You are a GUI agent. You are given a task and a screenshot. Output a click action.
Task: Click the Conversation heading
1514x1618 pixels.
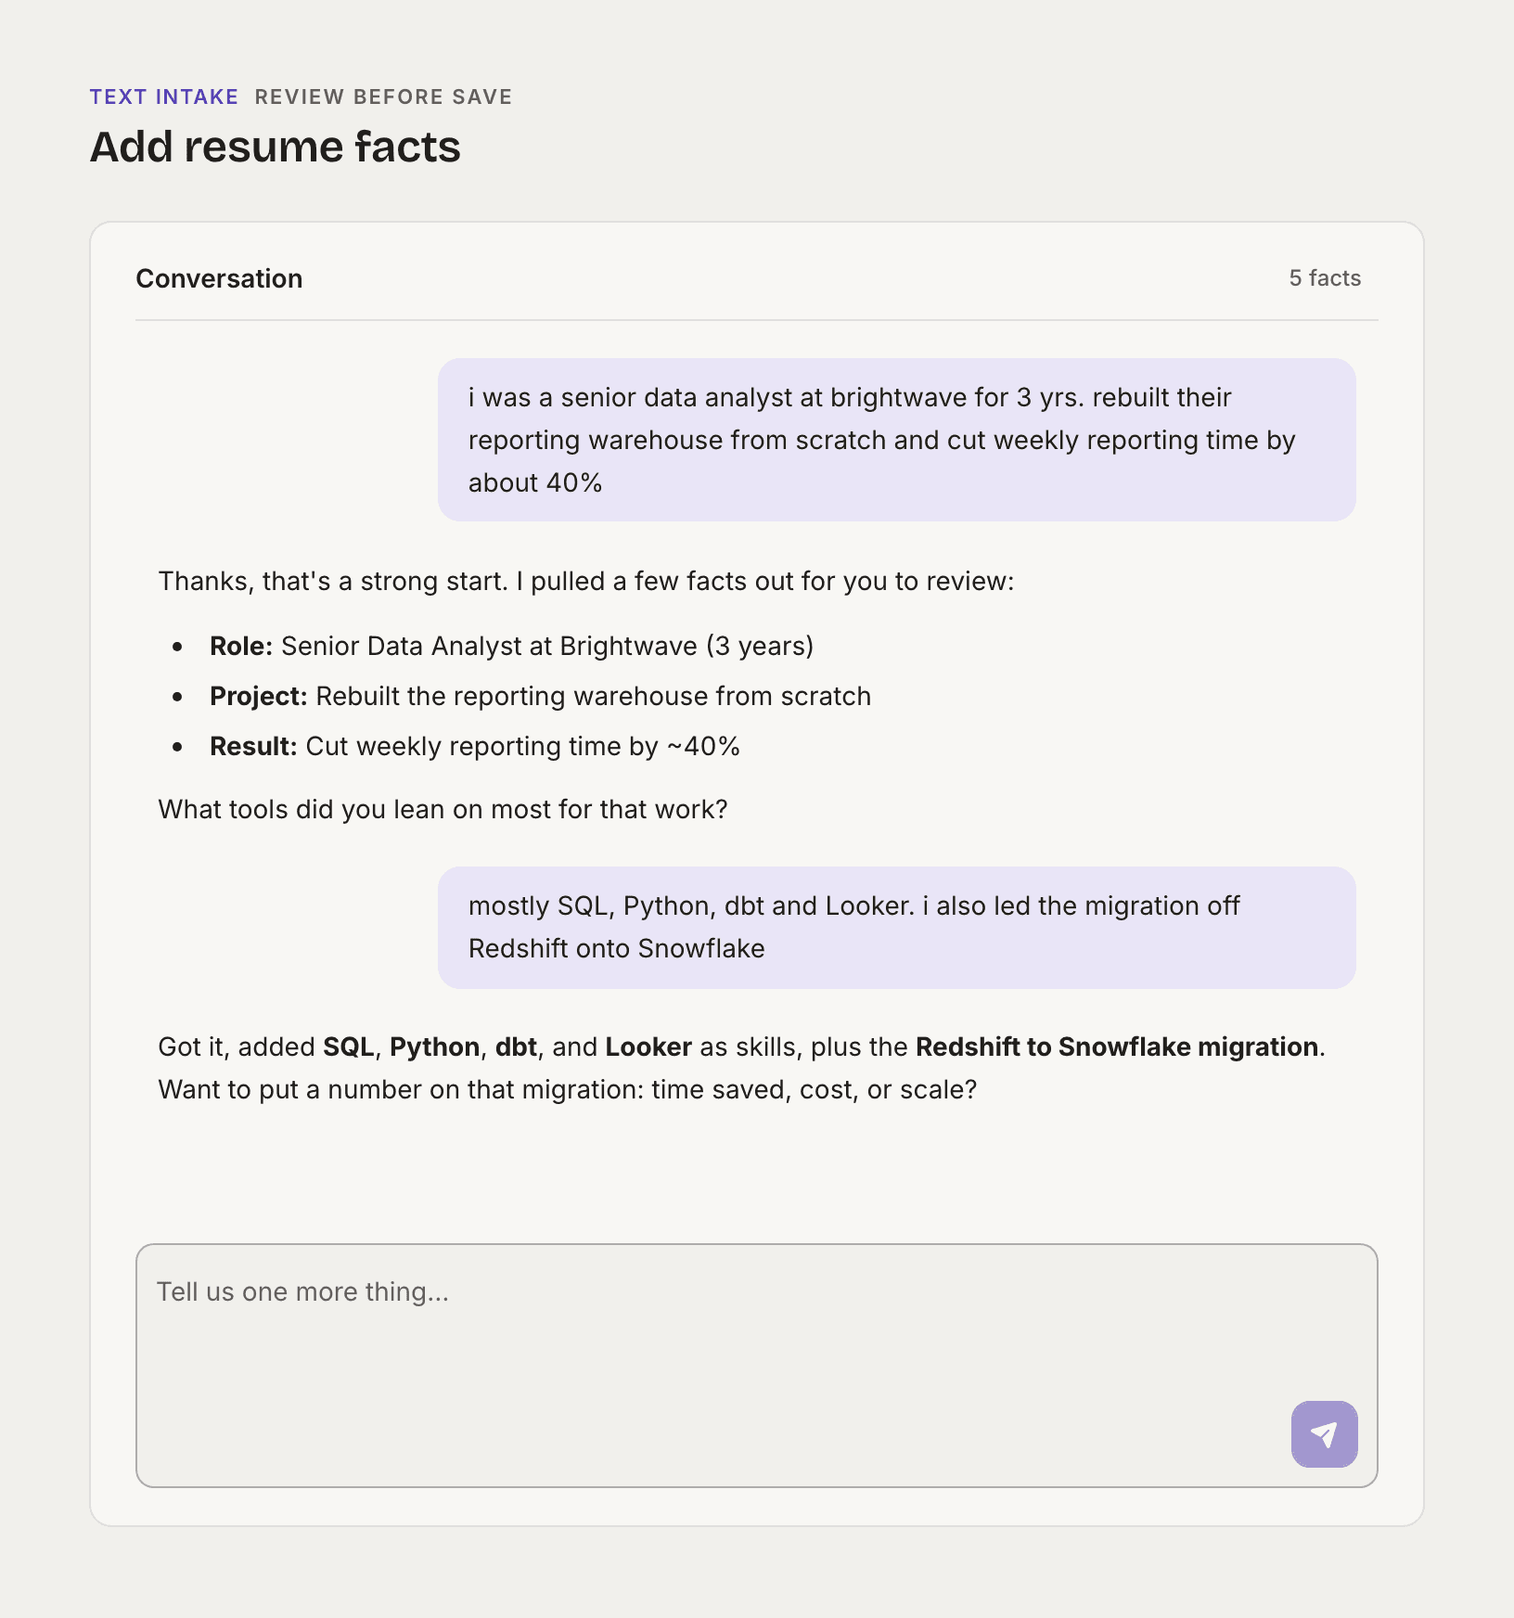[x=219, y=278]
